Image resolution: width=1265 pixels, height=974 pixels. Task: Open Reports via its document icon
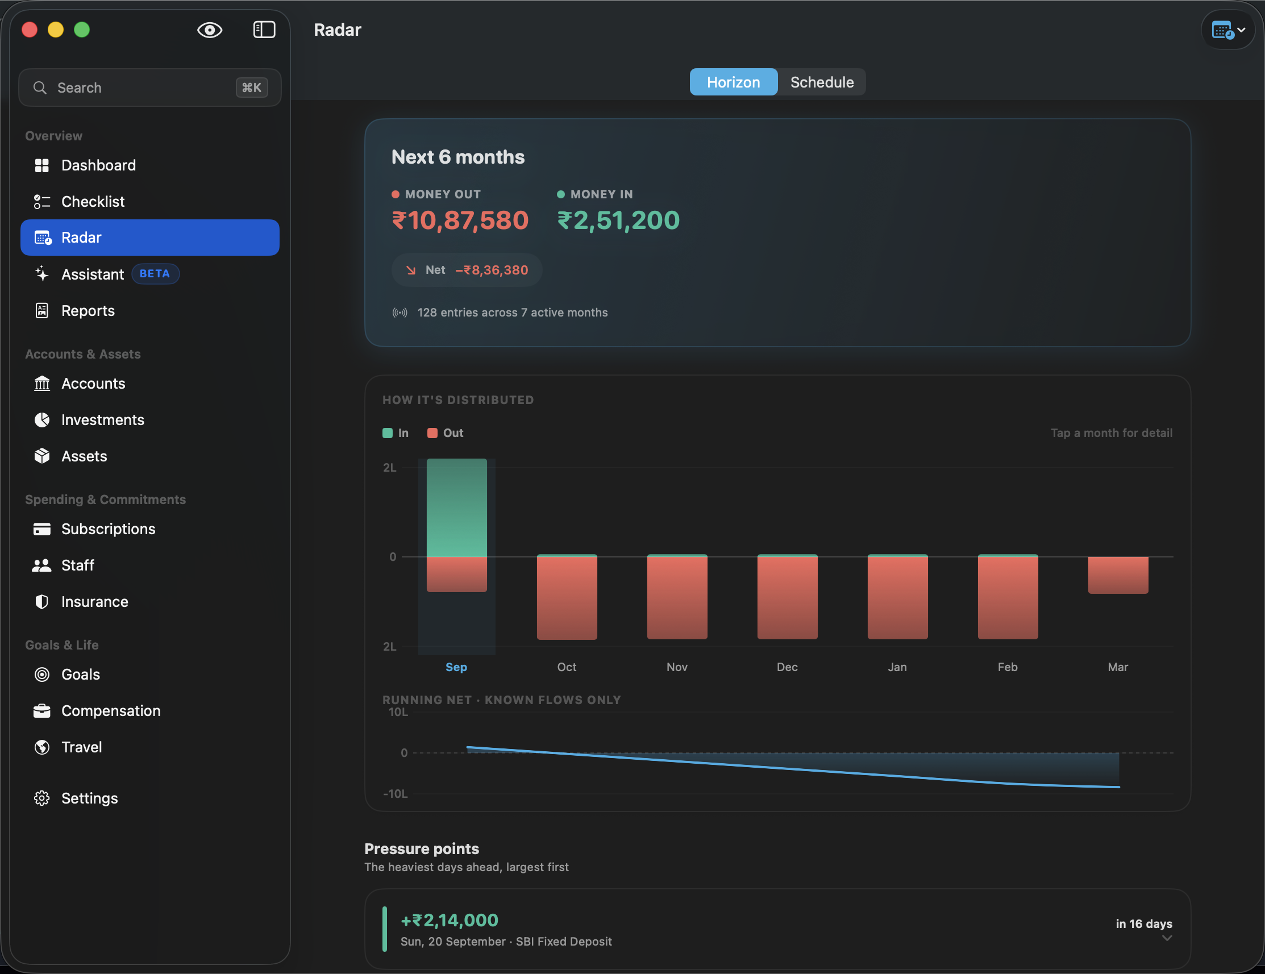41,310
